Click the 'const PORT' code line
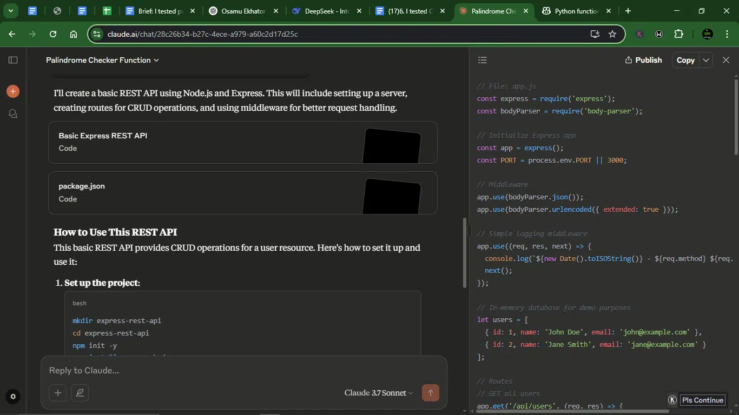The width and height of the screenshot is (739, 415). coord(551,160)
